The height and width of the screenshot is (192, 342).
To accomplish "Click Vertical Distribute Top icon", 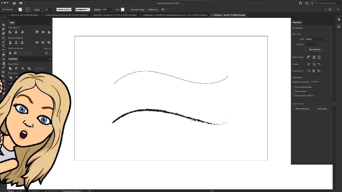I will pyautogui.click(x=10, y=42).
